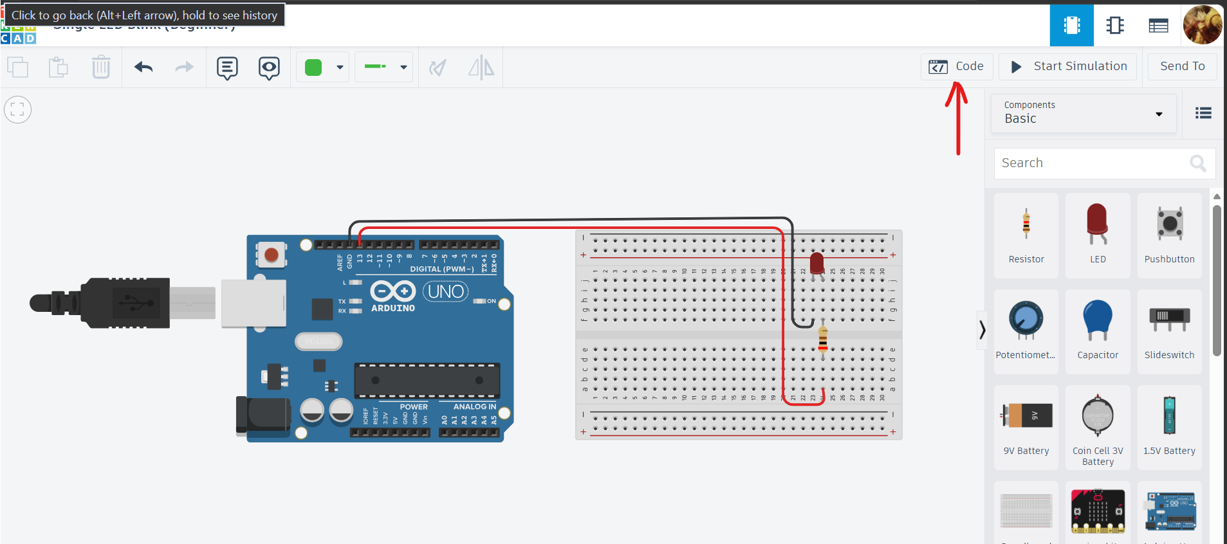The height and width of the screenshot is (544, 1227).
Task: Switch to the Circuit view icon
Action: coord(1072,25)
